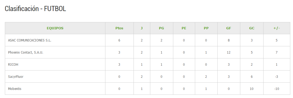
Task: Click the EQUIPOS column header
Action: tap(55, 28)
